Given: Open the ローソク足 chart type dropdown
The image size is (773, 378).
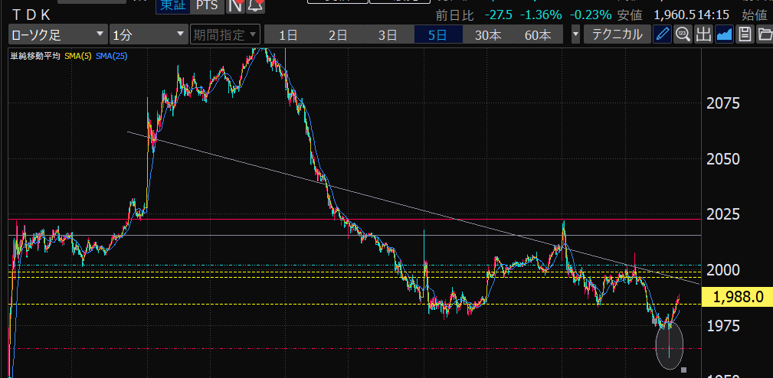Looking at the screenshot, I should pos(57,34).
